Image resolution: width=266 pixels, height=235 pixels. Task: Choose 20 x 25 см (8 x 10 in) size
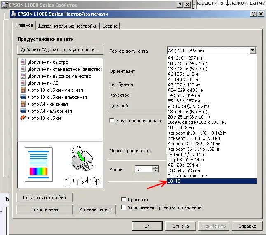tap(212, 117)
